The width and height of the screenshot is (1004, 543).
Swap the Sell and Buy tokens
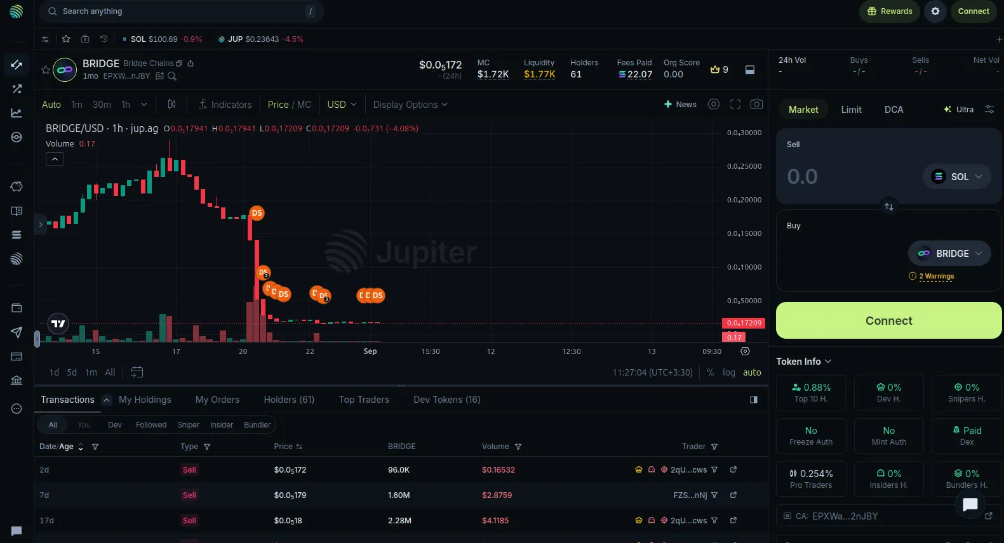click(889, 207)
